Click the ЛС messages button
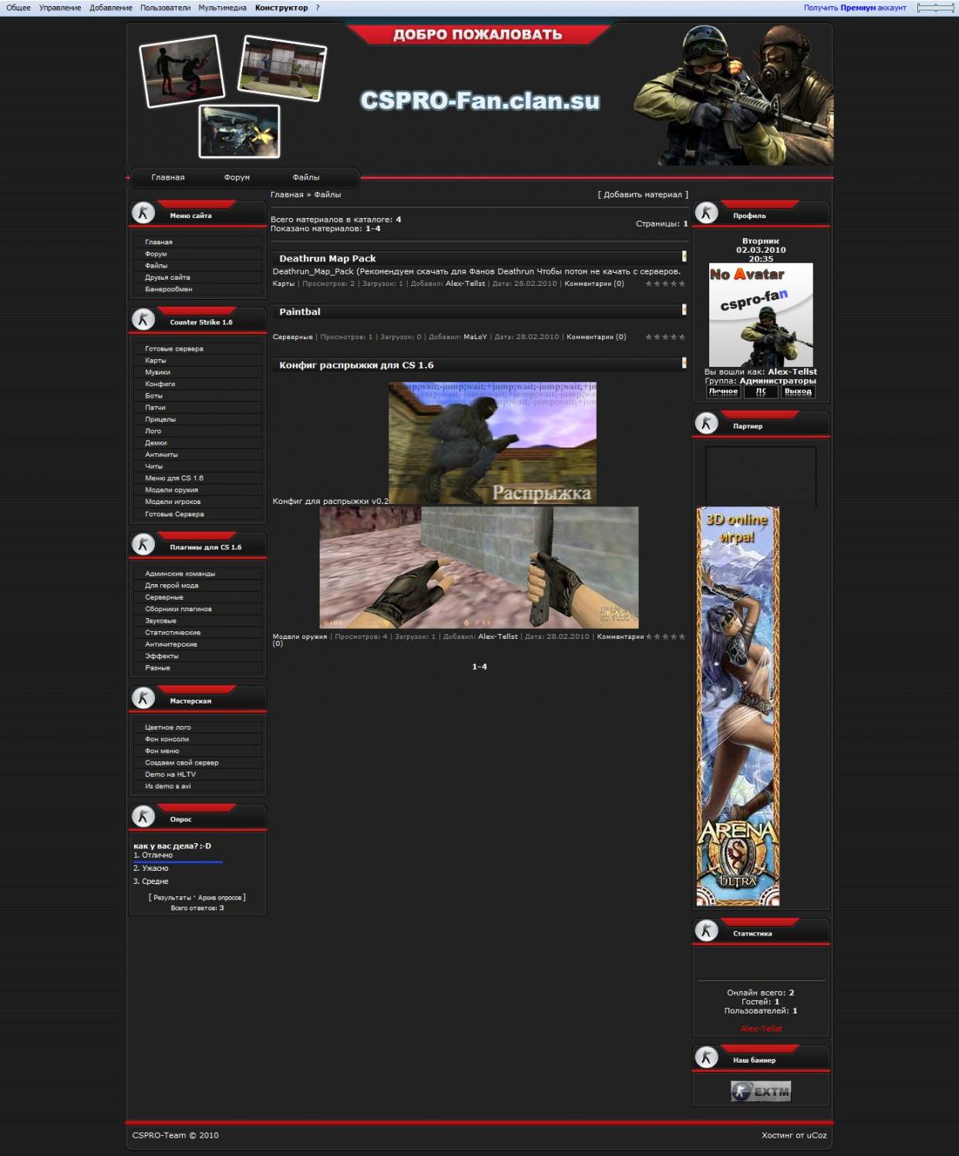Screen dimensions: 959x1156 [x=761, y=391]
